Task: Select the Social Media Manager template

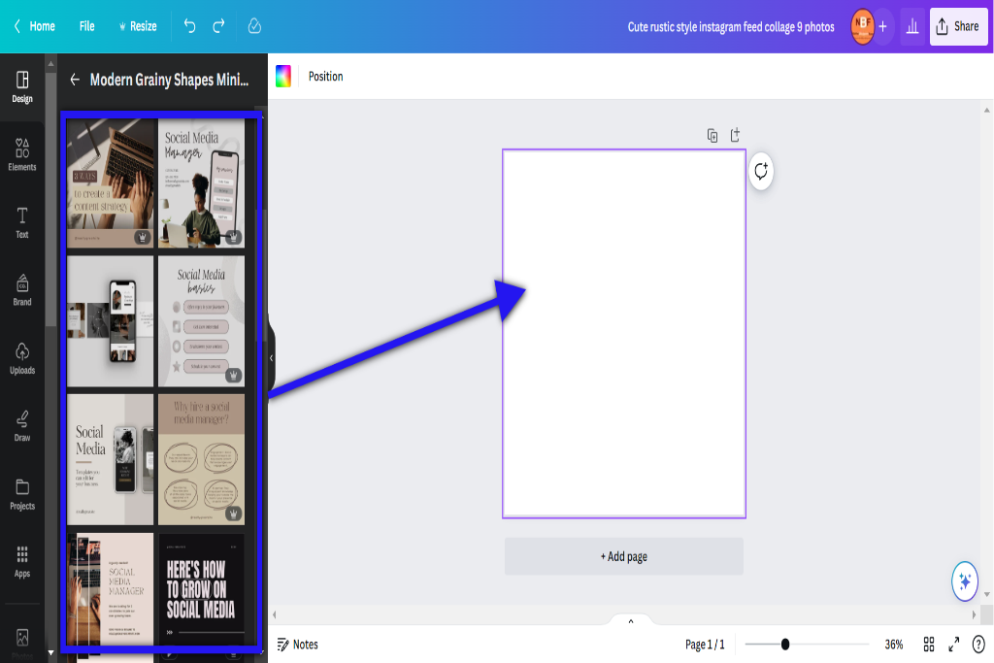Action: (201, 183)
